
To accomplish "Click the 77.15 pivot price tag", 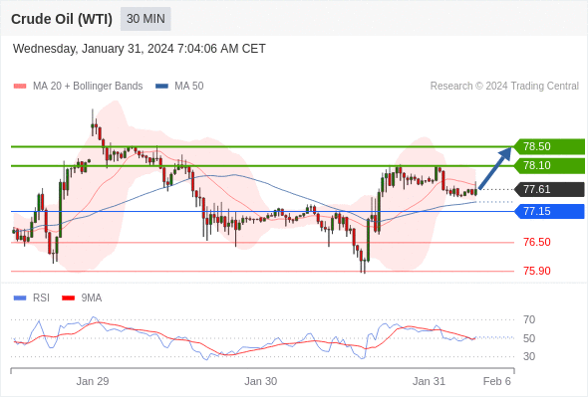I will point(549,212).
